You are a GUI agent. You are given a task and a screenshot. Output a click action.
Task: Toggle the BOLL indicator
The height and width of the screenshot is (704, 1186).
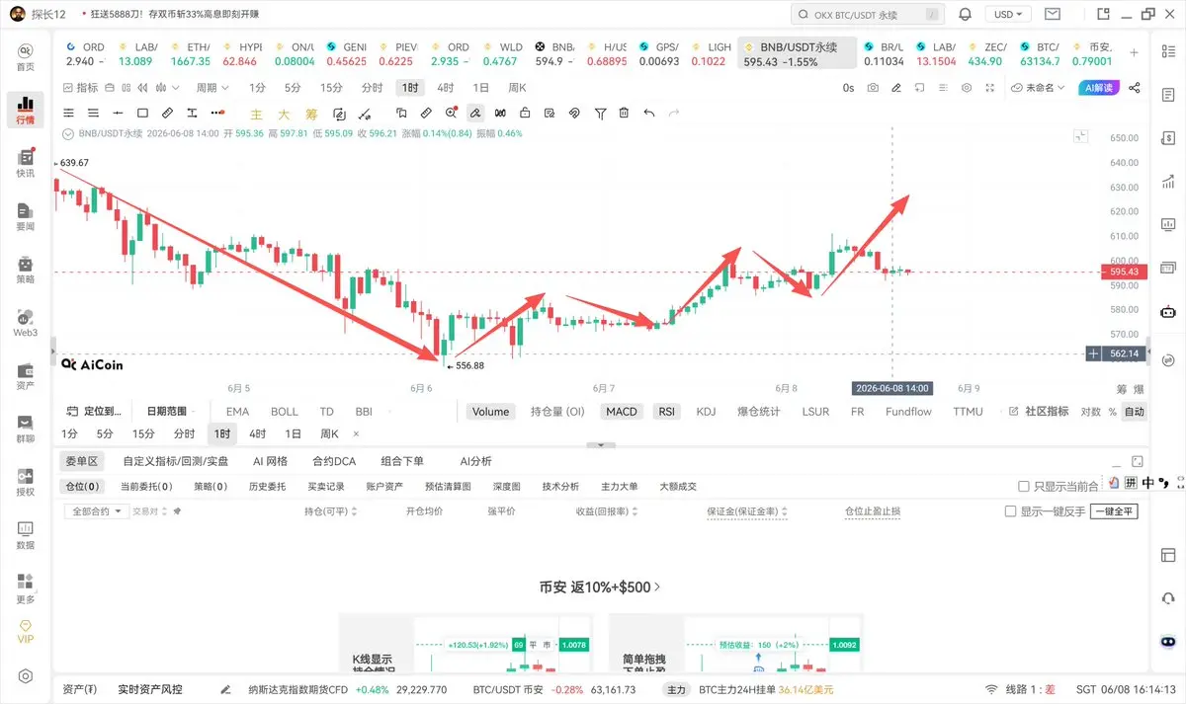(x=285, y=412)
